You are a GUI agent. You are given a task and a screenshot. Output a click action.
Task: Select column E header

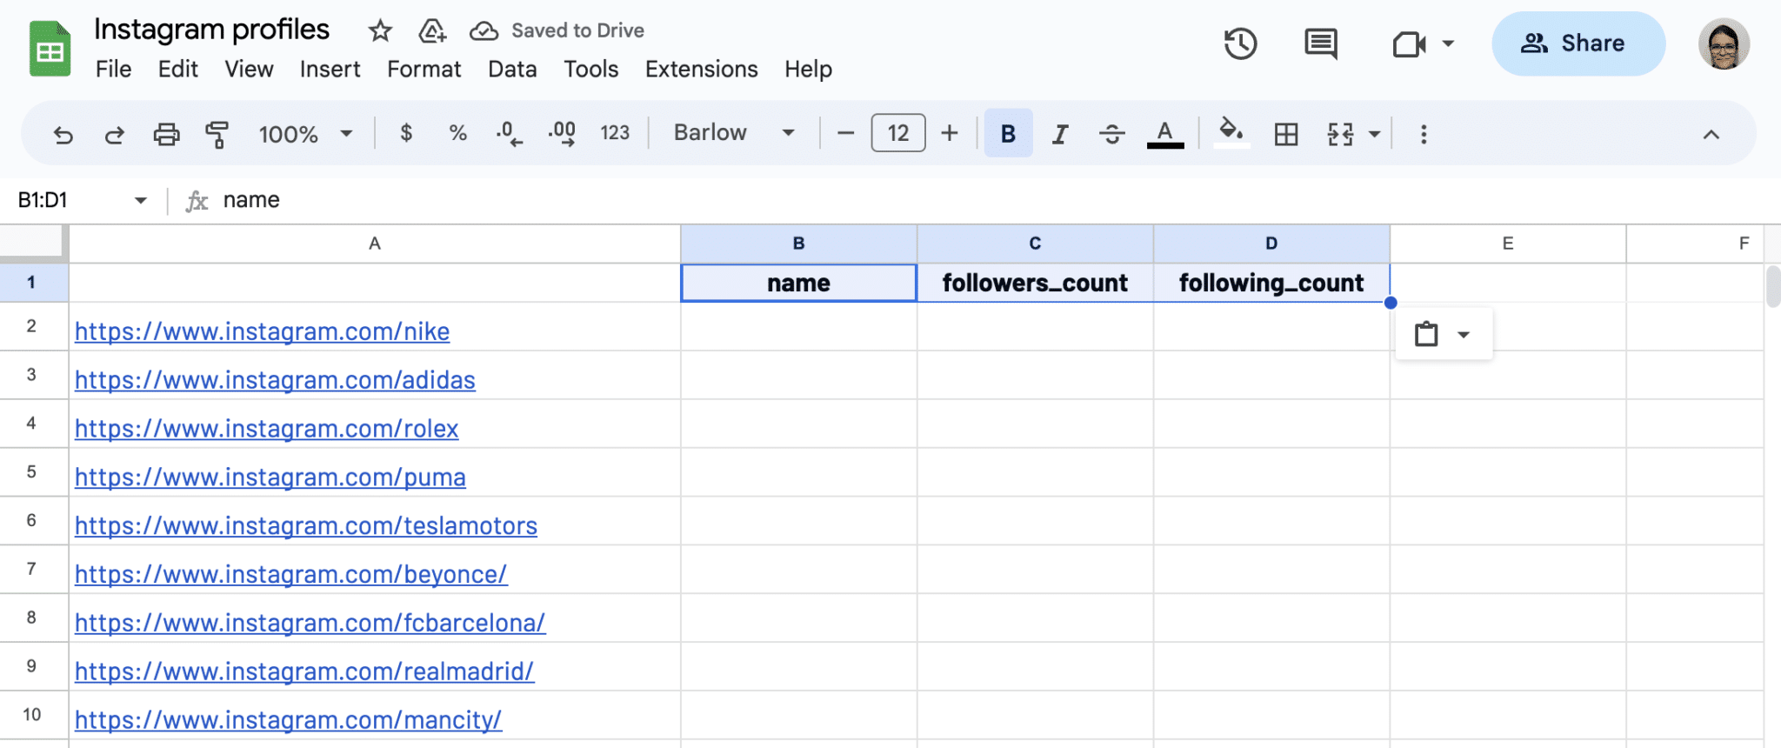click(1508, 244)
